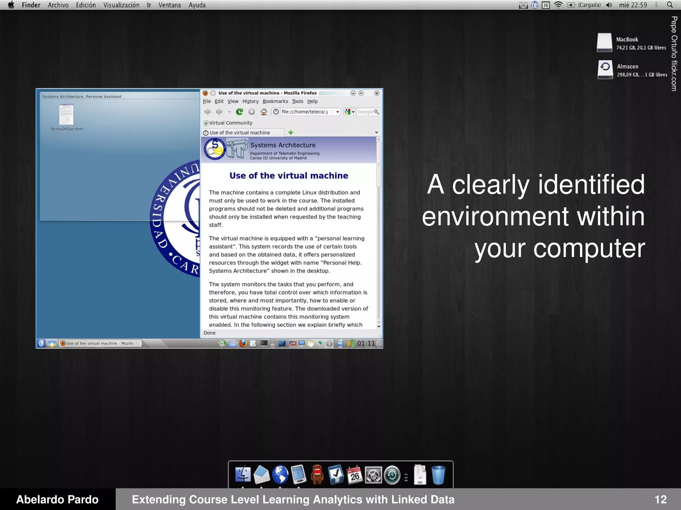This screenshot has width=681, height=510.
Task: Click the Forward arrow in Firefox
Action: coord(219,112)
